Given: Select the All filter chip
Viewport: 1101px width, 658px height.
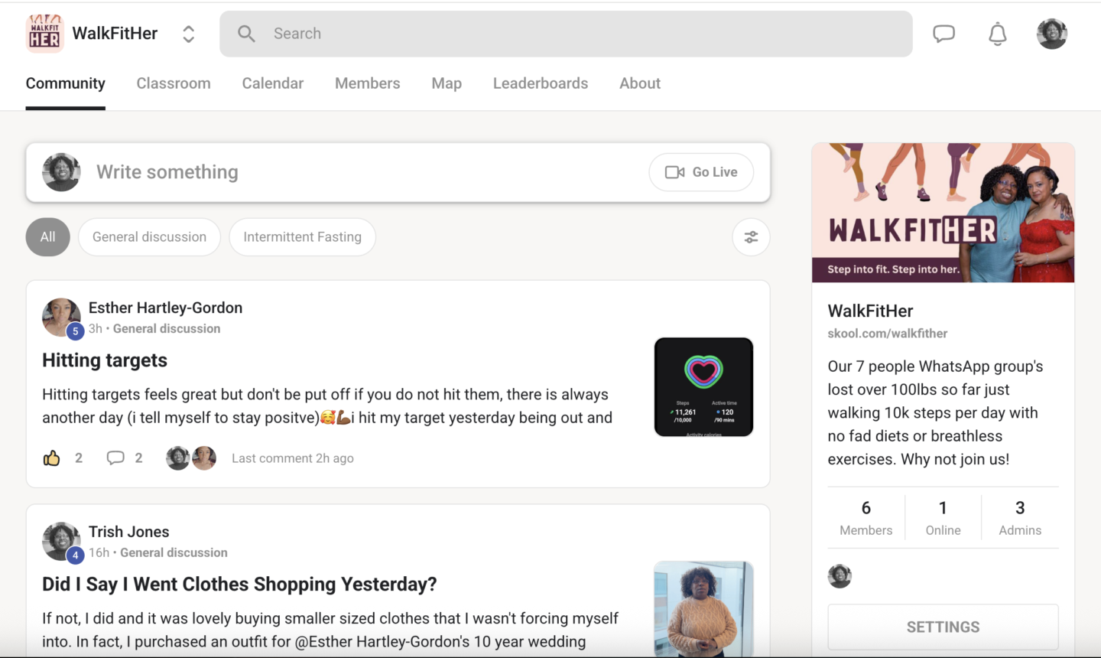Looking at the screenshot, I should (48, 237).
